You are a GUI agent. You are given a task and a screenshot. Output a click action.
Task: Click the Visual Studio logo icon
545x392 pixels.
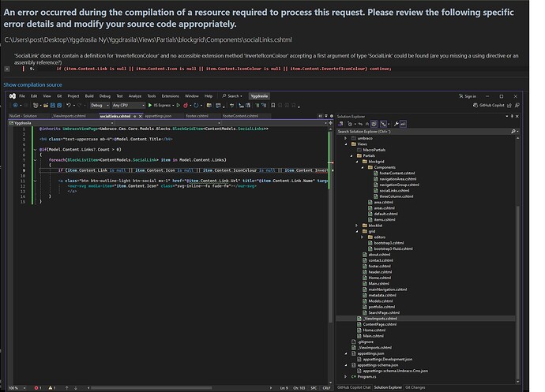(13, 96)
